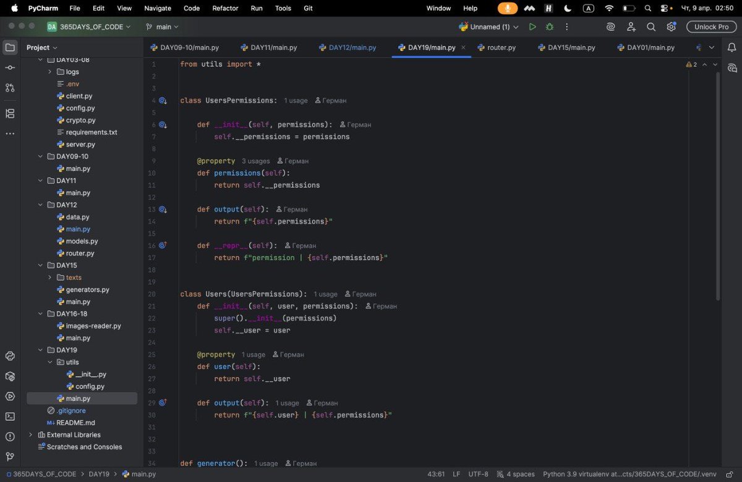Collapse the utils folder
The width and height of the screenshot is (742, 482).
(51, 362)
